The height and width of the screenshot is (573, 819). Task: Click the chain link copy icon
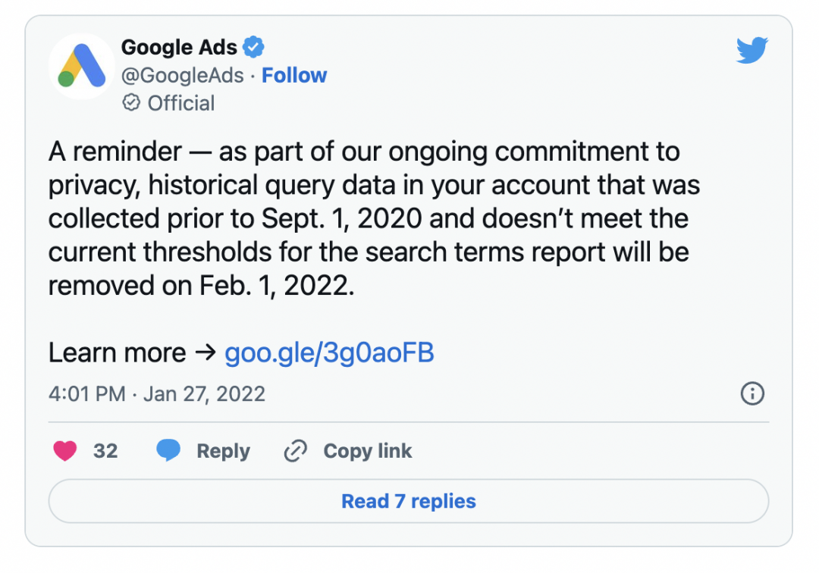click(294, 452)
